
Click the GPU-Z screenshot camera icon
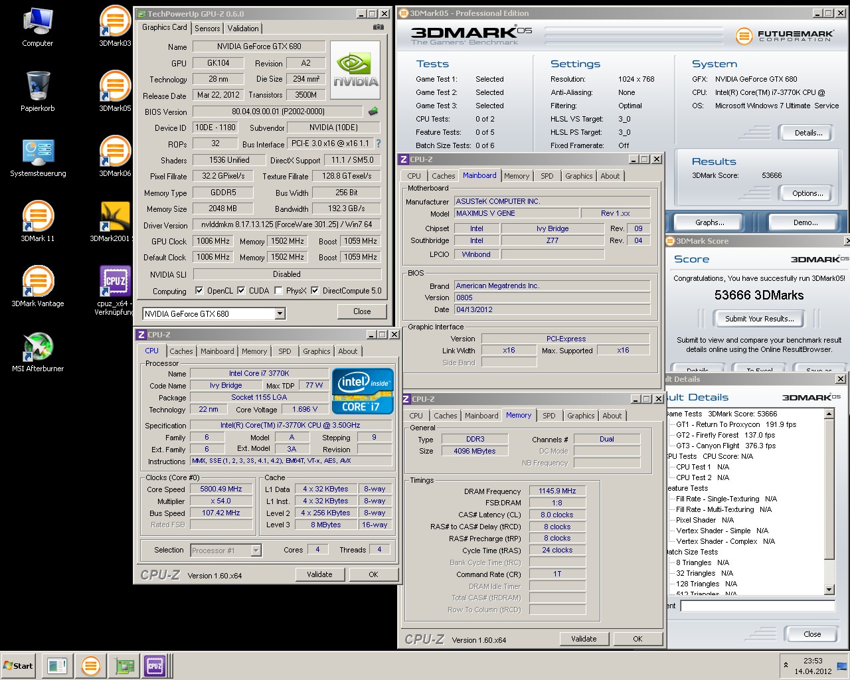pos(378,27)
